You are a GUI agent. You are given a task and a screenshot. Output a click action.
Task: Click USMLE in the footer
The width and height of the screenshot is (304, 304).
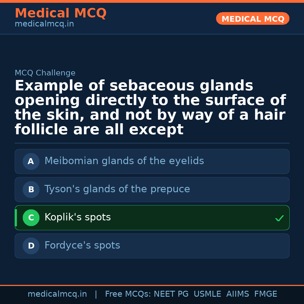[207, 294]
